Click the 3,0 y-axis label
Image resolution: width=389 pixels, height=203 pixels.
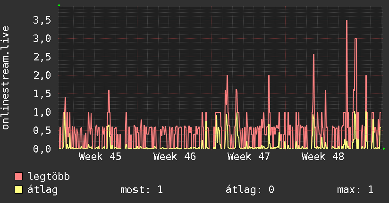point(42,38)
